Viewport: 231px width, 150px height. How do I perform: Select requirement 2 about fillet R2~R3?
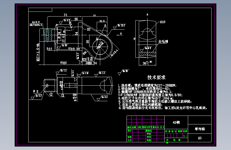(144, 89)
